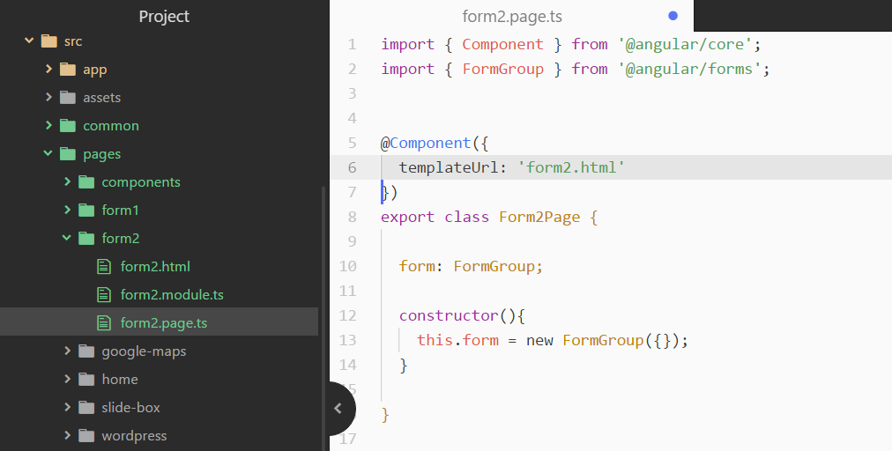The height and width of the screenshot is (451, 892).
Task: Click the app folder icon
Action: click(68, 69)
